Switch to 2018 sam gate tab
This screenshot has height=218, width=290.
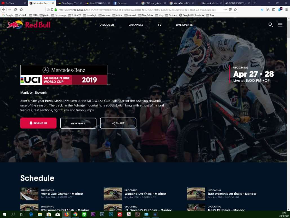point(153,3)
